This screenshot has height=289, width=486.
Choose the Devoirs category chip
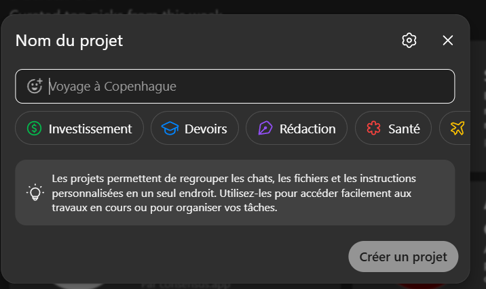[194, 129]
